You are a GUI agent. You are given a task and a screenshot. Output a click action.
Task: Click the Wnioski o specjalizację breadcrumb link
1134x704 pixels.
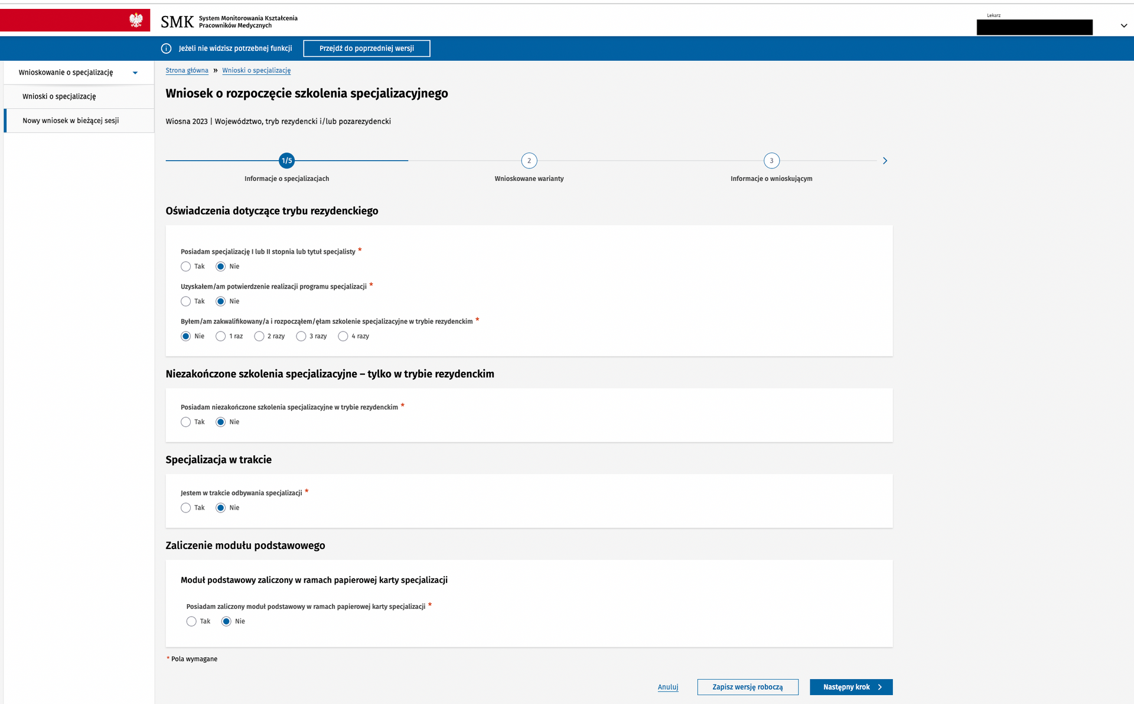coord(256,70)
